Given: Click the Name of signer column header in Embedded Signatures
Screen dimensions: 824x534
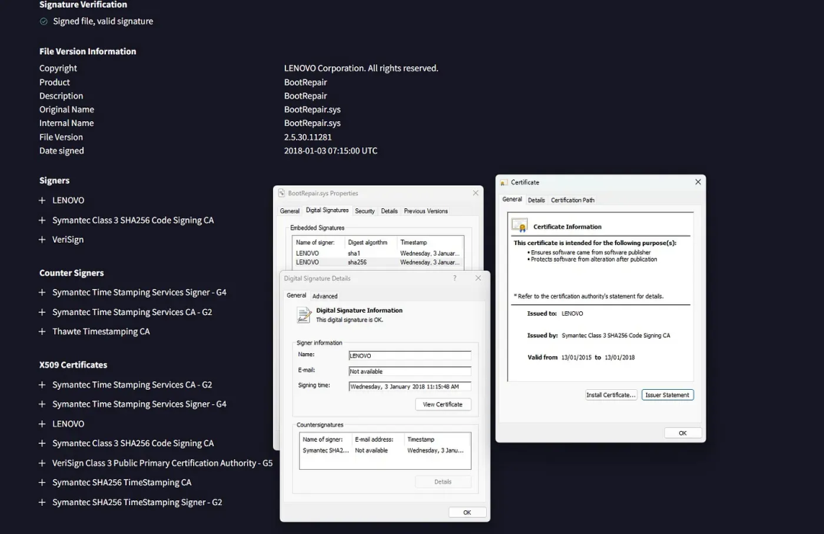Looking at the screenshot, I should point(315,243).
